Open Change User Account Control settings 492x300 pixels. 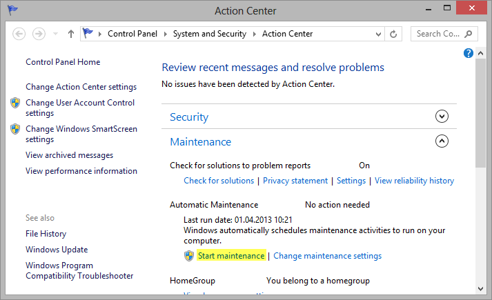click(80, 108)
